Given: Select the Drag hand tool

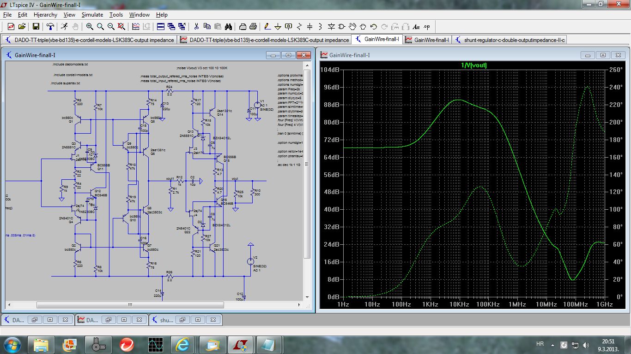Looking at the screenshot, I should click(363, 27).
